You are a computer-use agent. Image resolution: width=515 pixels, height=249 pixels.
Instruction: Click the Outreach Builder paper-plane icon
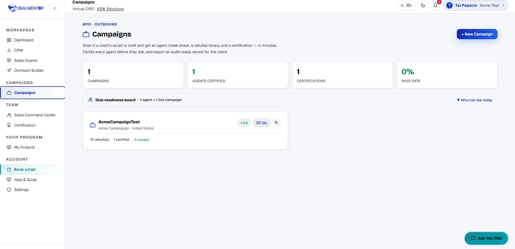point(9,70)
